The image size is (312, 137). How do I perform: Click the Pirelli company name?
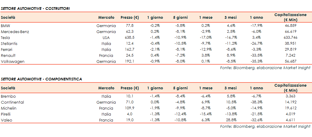point(7,114)
